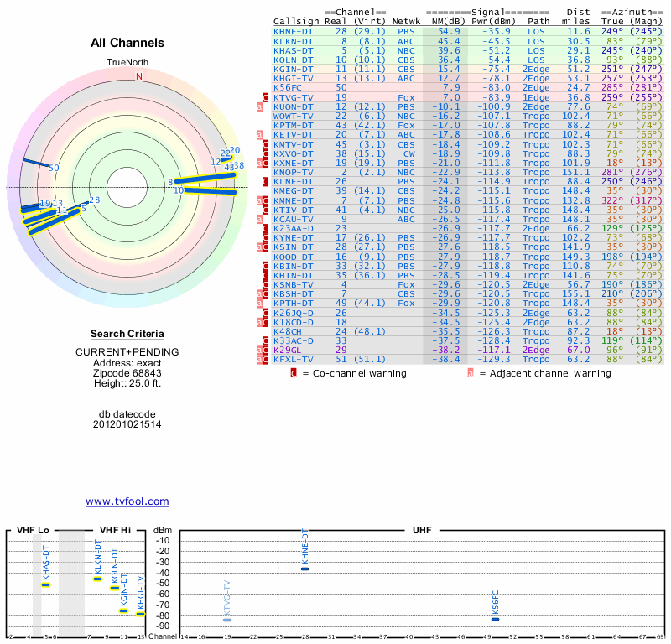The height and width of the screenshot is (644, 671).
Task: Select the KNOP-TV callsign
Action: (x=293, y=173)
